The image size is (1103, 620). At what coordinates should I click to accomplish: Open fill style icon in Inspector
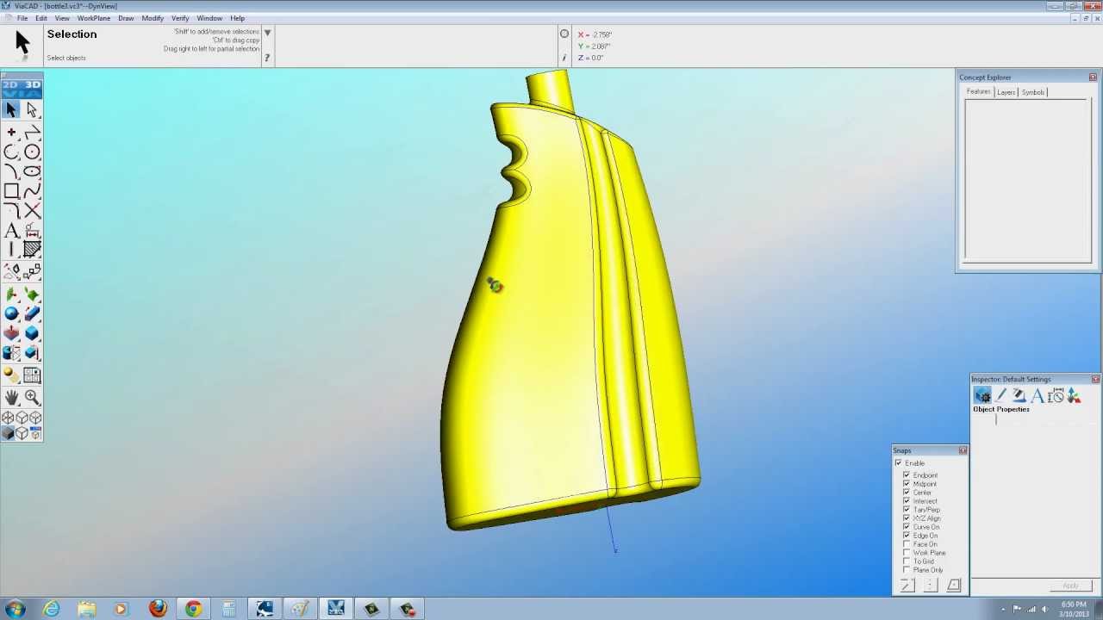(x=1019, y=395)
